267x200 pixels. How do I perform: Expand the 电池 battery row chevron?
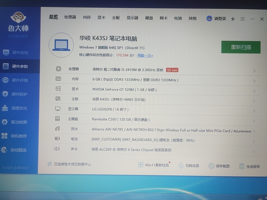254,141
